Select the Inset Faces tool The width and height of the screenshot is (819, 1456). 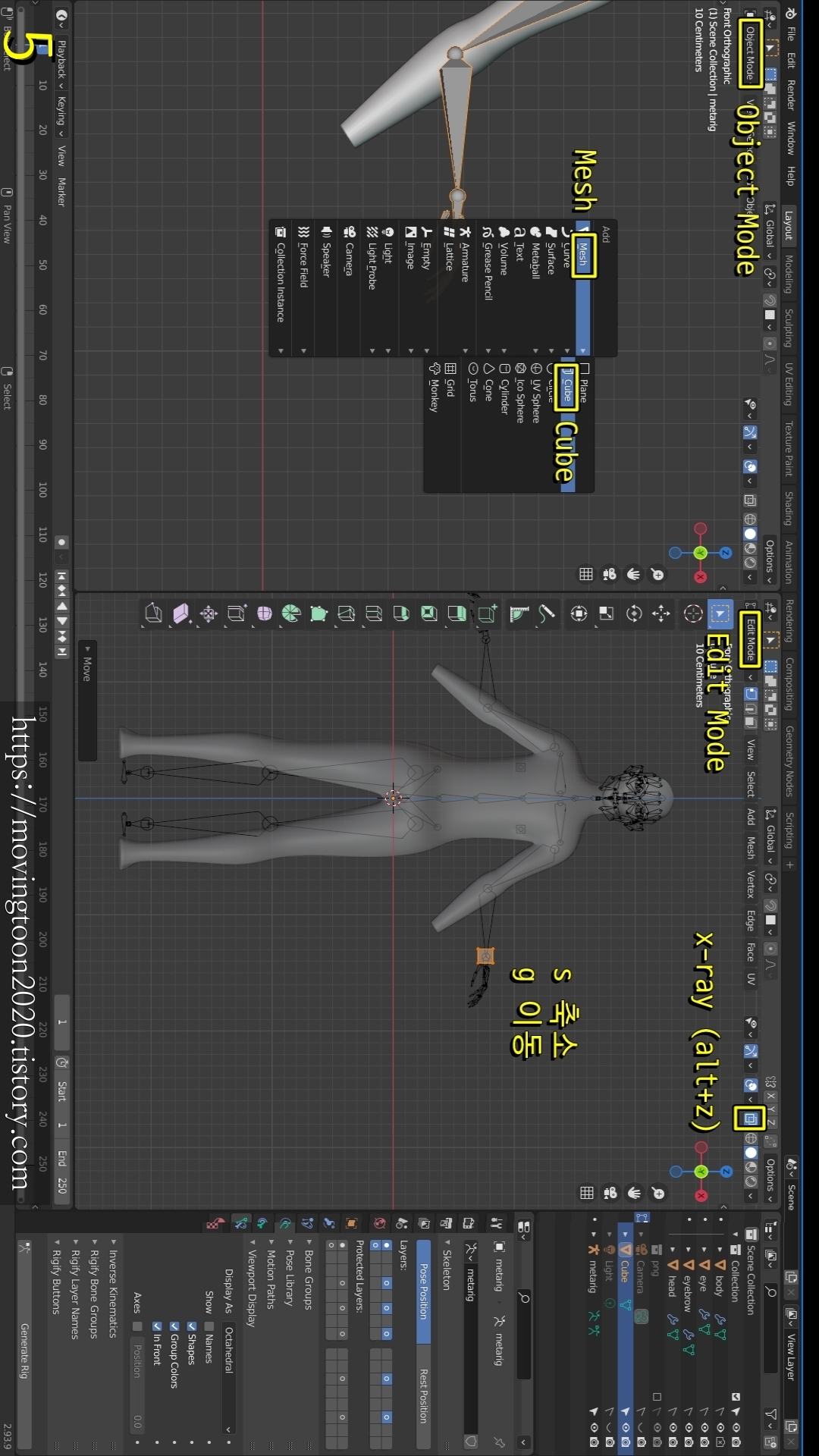tap(429, 613)
